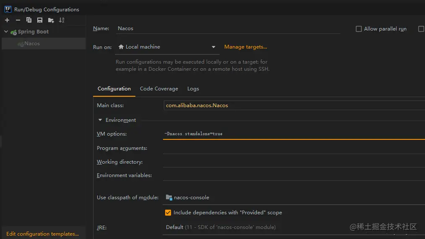The height and width of the screenshot is (239, 425).
Task: Click the Environment variables field
Action: [294, 175]
